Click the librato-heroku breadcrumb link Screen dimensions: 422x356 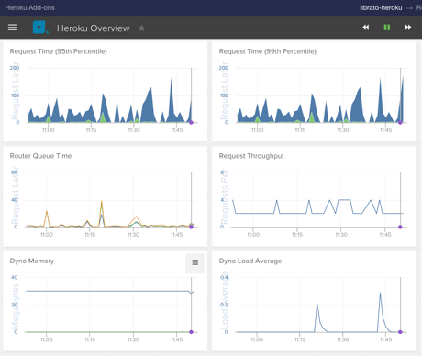tap(381, 7)
